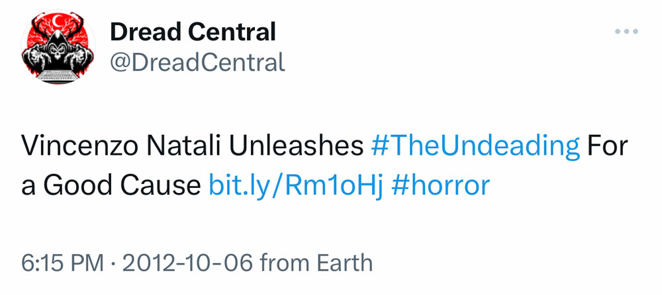
Task: Click the Dread Central display name
Action: [x=193, y=30]
